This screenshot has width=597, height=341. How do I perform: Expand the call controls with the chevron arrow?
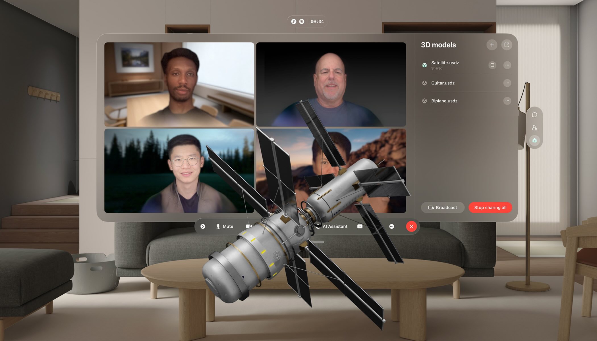click(x=203, y=226)
